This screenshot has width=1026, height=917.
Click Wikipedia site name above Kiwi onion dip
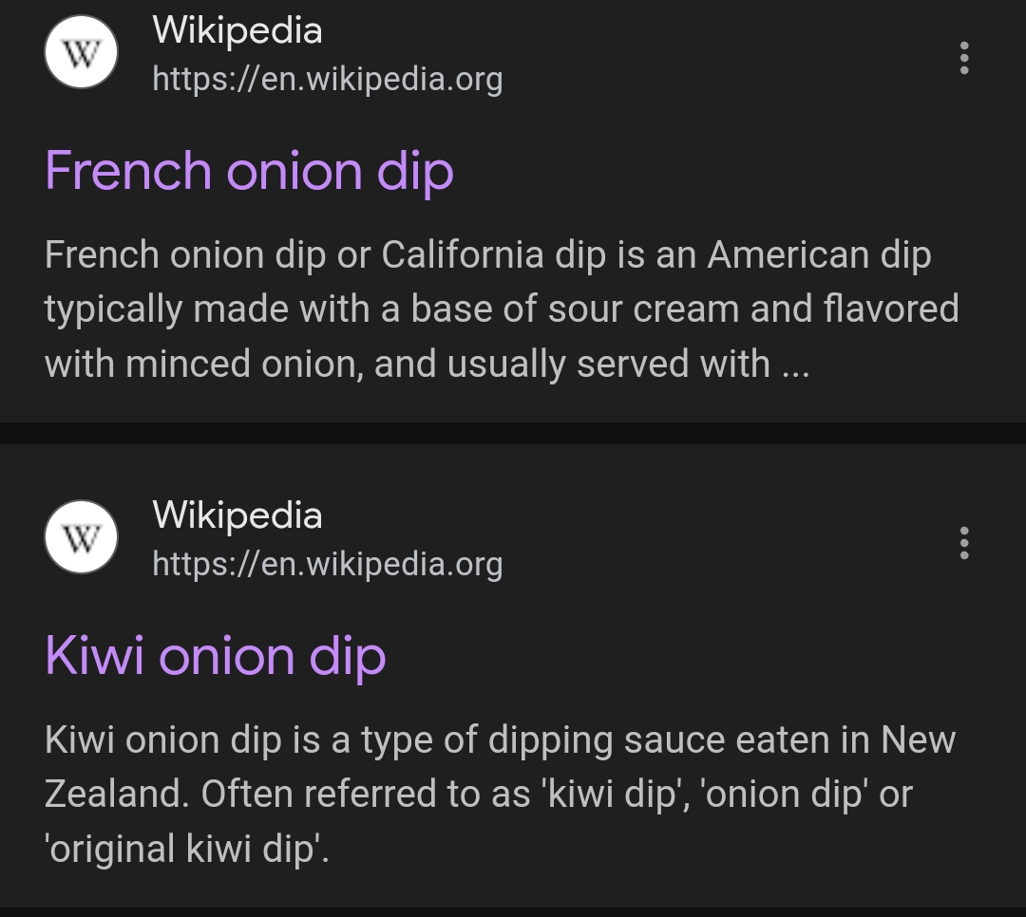tap(237, 515)
